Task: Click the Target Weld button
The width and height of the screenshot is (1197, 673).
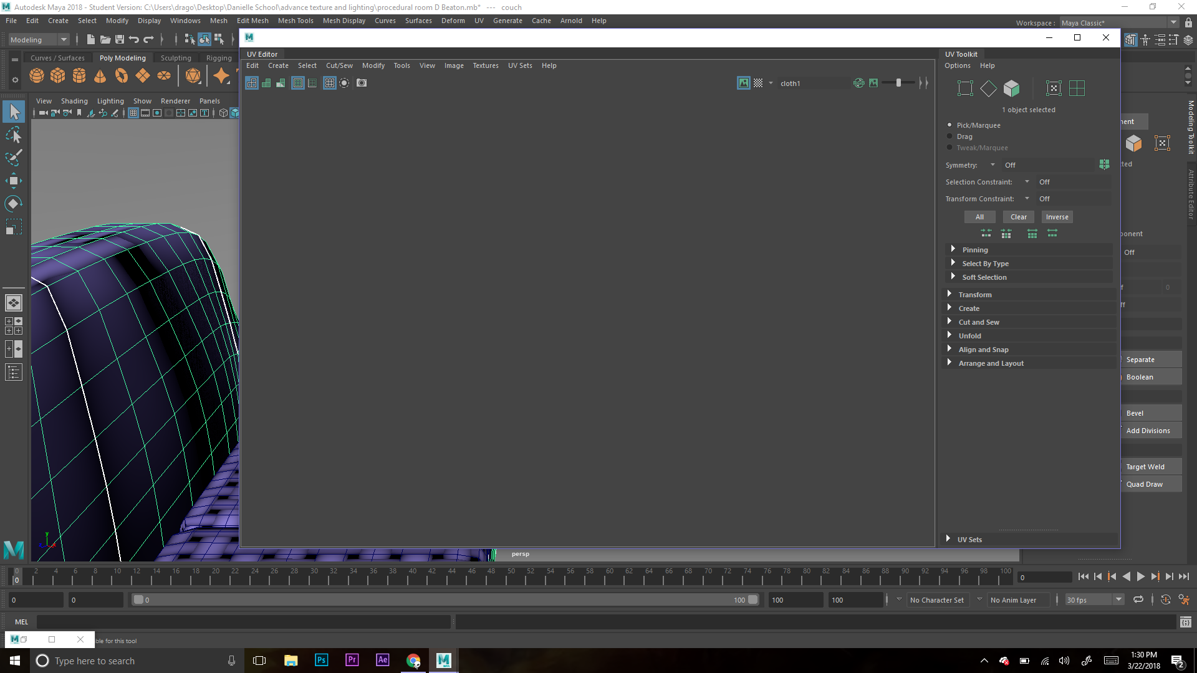Action: [1145, 466]
